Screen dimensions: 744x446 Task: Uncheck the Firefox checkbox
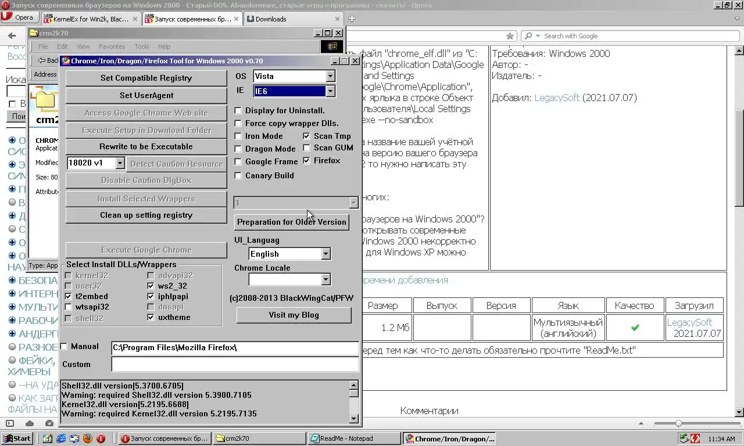click(x=307, y=160)
